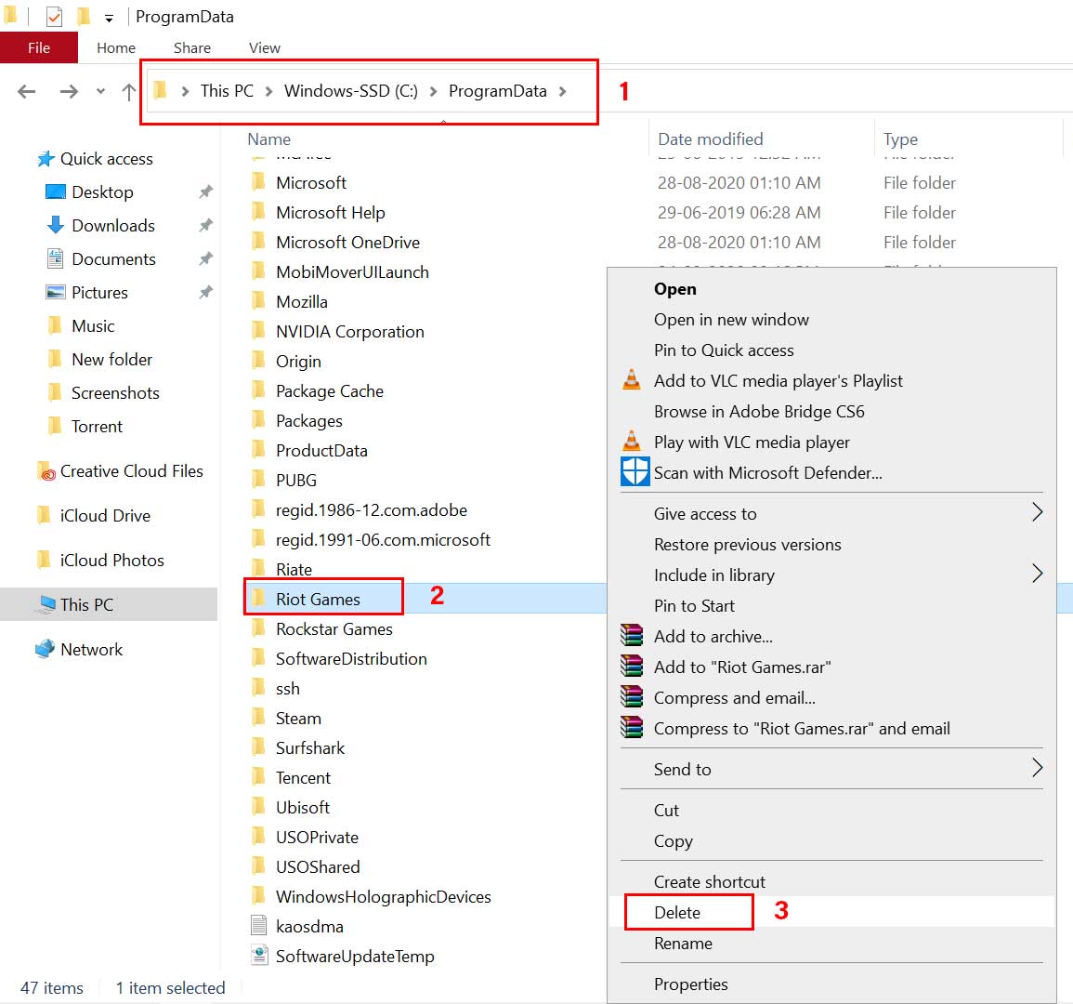
Task: Click the Forward navigation arrow
Action: (69, 91)
